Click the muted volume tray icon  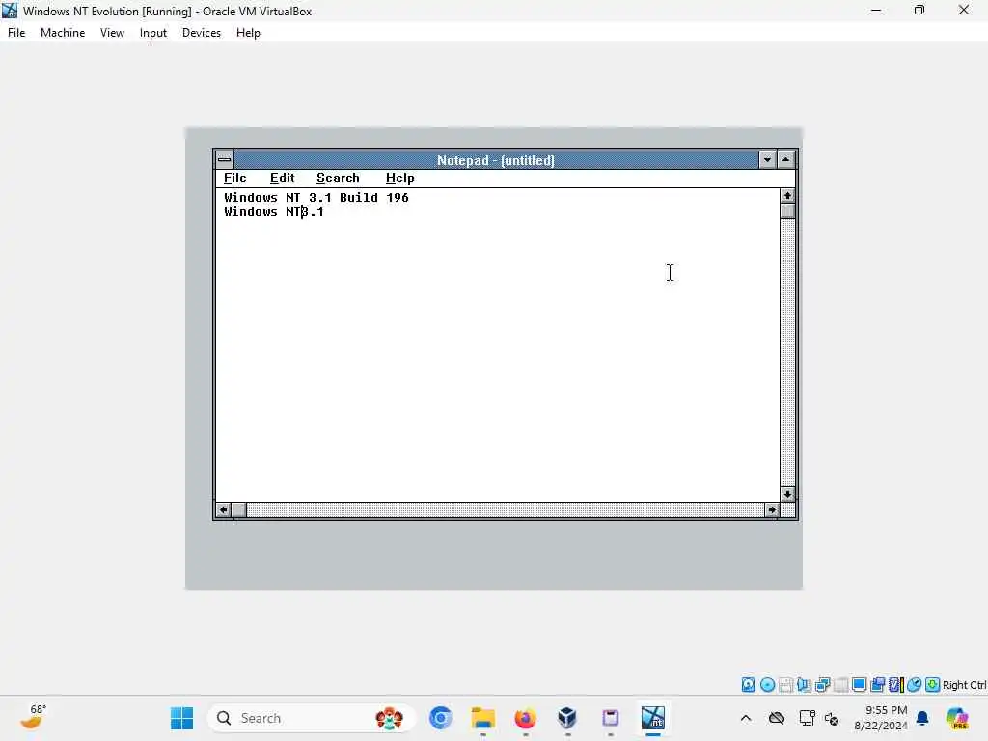click(x=831, y=718)
